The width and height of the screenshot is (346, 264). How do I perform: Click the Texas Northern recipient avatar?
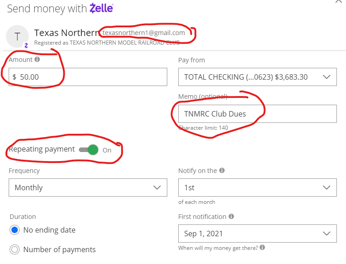pos(18,36)
